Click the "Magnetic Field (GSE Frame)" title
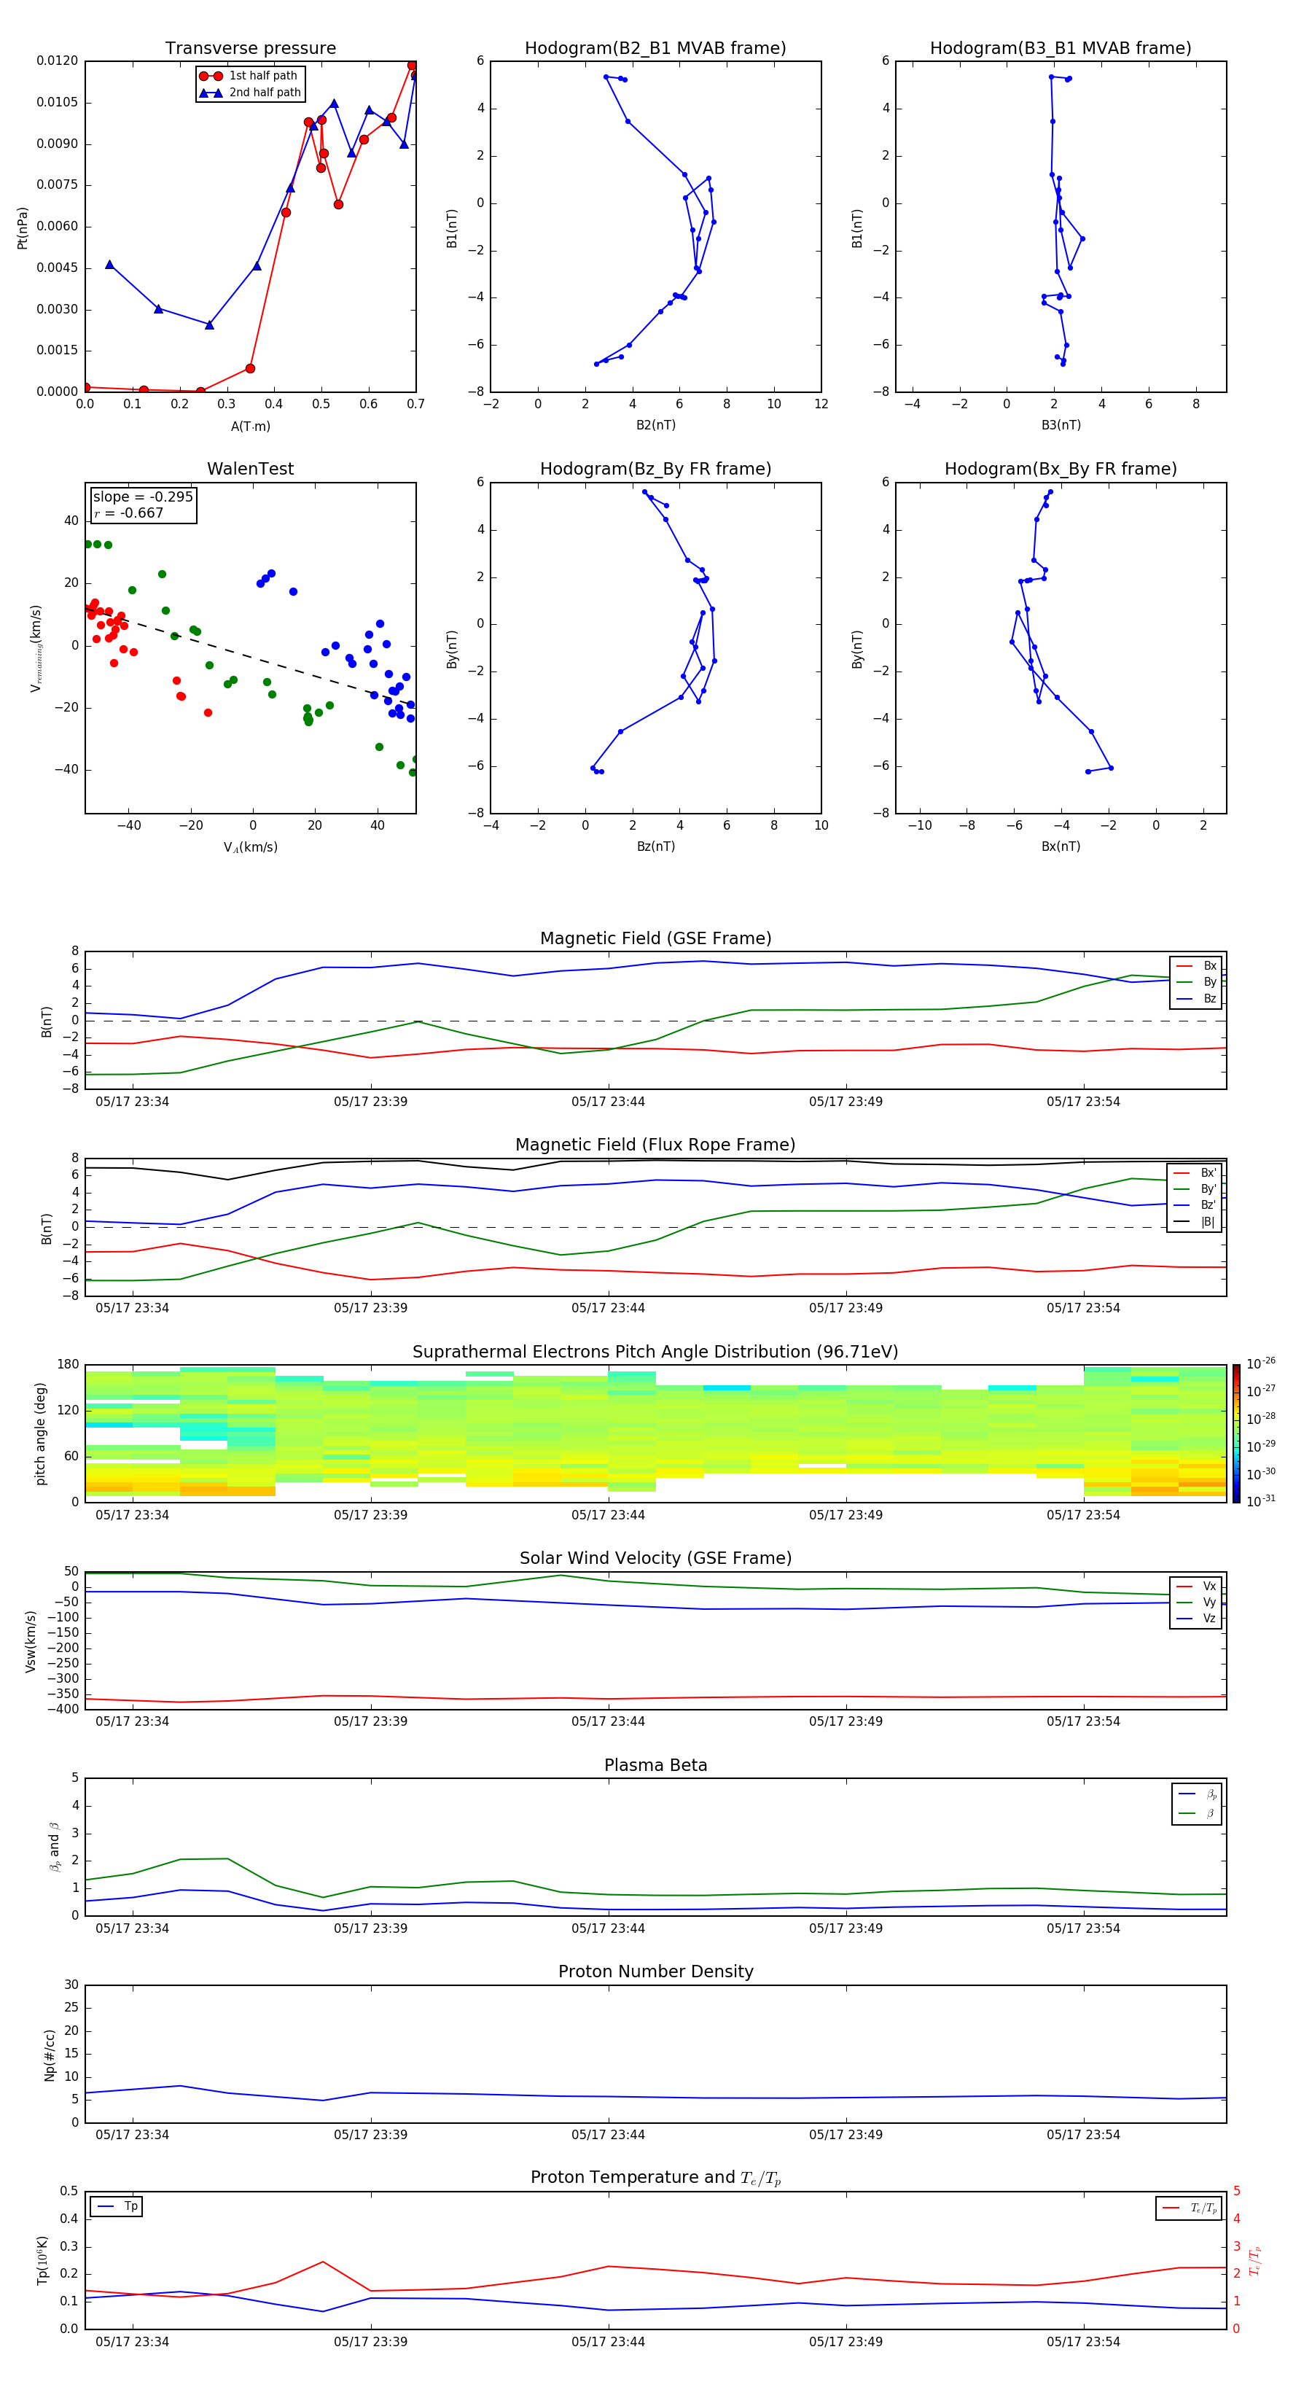Screen dimensions: 1312x2406 click(655, 938)
